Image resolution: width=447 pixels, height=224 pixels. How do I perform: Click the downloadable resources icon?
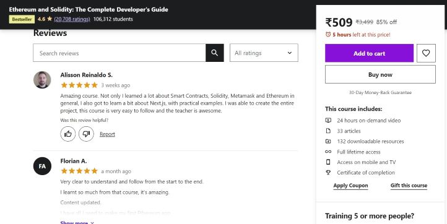point(328,141)
